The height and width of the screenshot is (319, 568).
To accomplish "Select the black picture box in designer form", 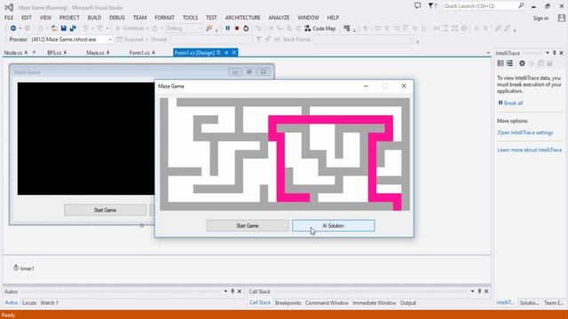I will [x=86, y=138].
